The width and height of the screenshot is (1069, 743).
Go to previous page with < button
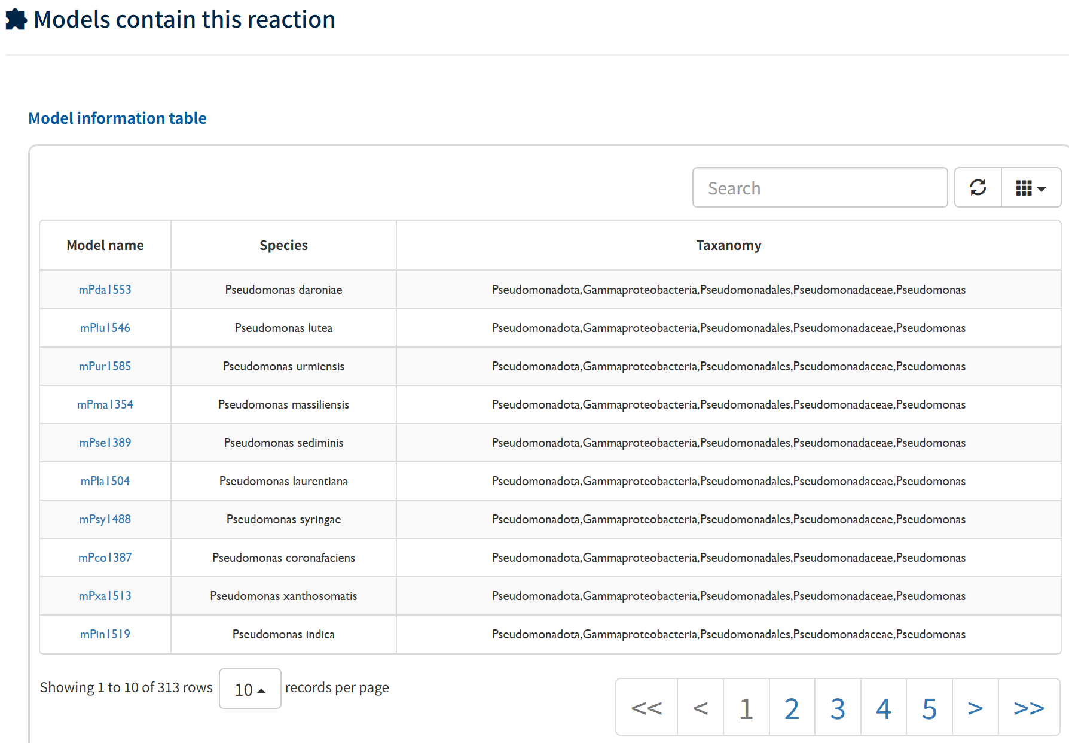click(x=700, y=708)
